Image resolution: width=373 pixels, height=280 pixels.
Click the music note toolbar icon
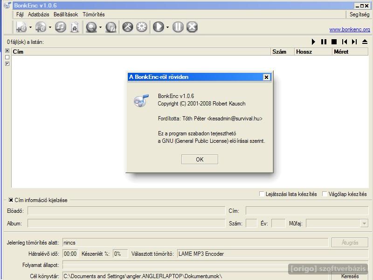(61, 27)
